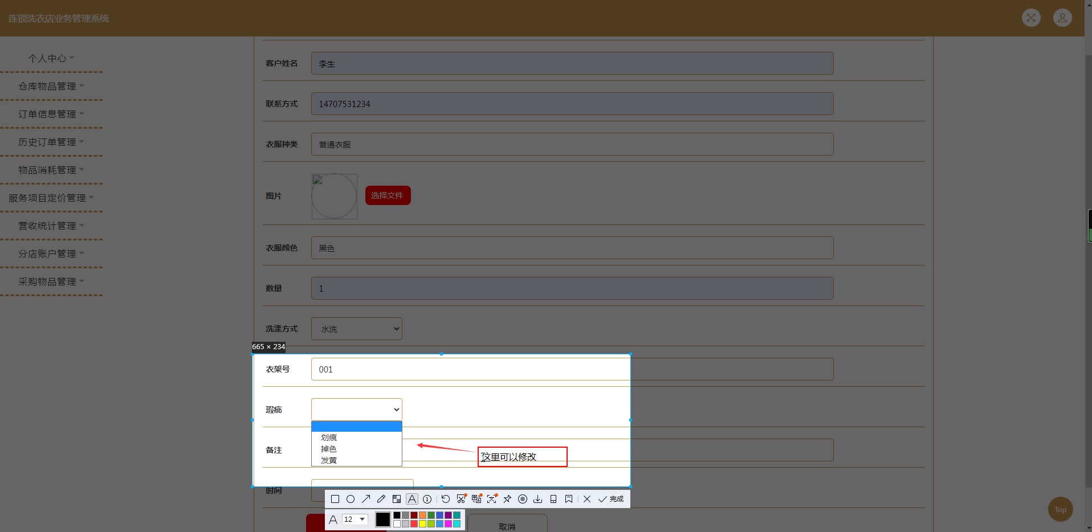This screenshot has width=1092, height=532.
Task: Save screenshot with download icon
Action: tap(537, 499)
